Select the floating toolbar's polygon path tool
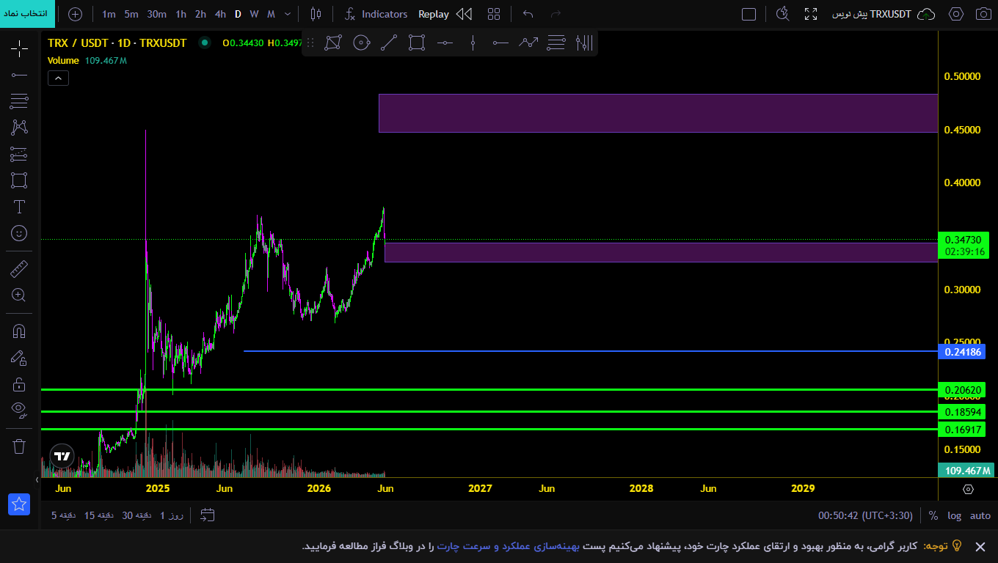Image resolution: width=998 pixels, height=563 pixels. (x=333, y=43)
